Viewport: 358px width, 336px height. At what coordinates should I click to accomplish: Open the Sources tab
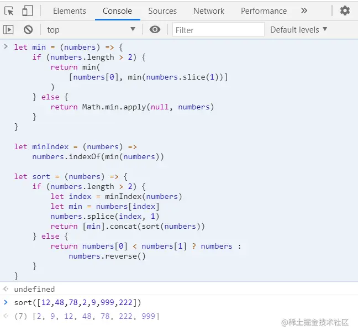click(162, 11)
